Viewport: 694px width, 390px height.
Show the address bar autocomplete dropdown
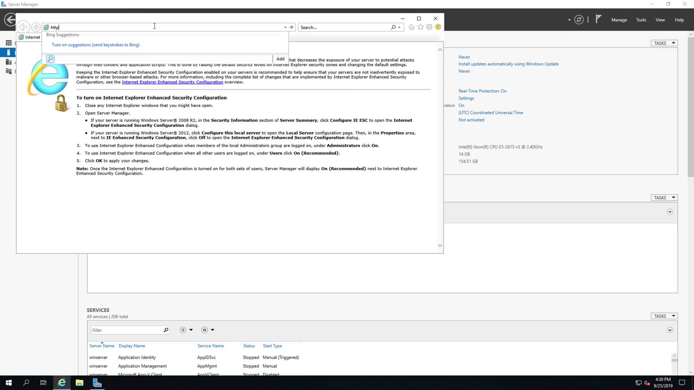(285, 27)
